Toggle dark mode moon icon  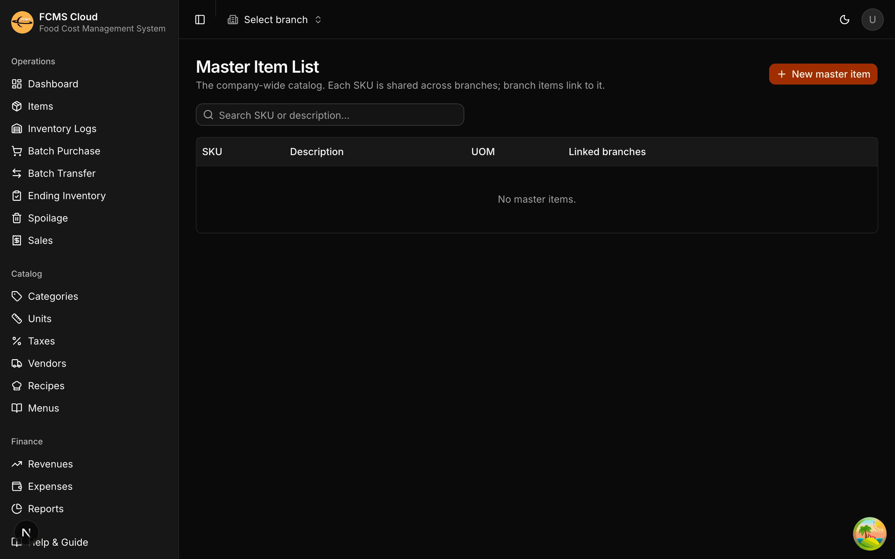click(844, 20)
